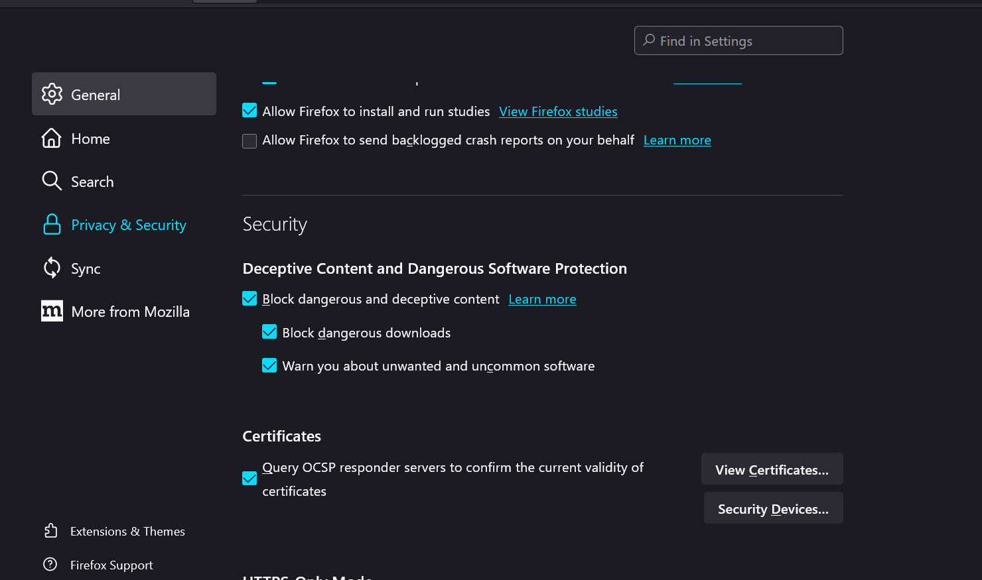Uncheck Allow Firefox to install and run studies
The height and width of the screenshot is (580, 982).
pyautogui.click(x=249, y=111)
